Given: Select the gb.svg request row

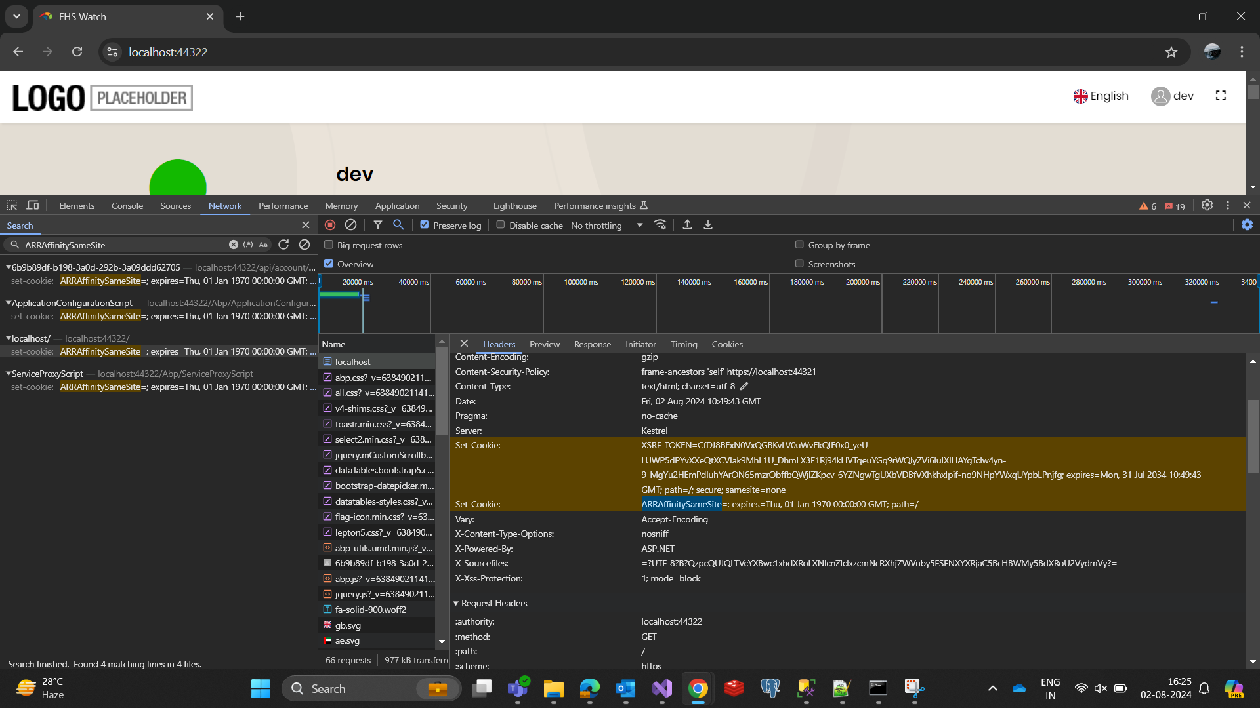Looking at the screenshot, I should [348, 625].
